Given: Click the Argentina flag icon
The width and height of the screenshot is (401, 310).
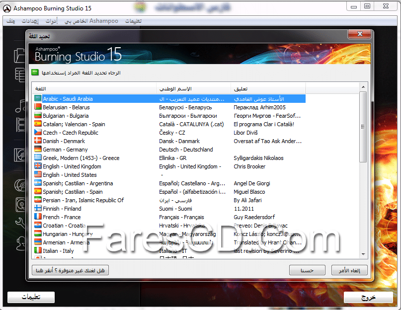Looking at the screenshot, I should (38, 183).
